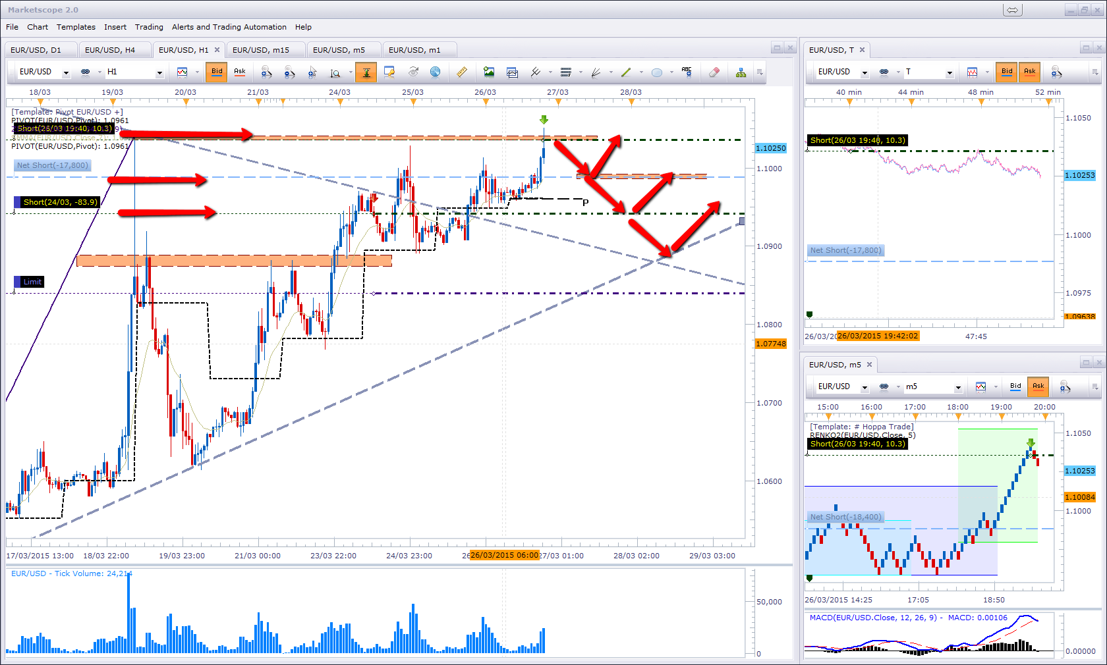Select the eraser tool in main toolbar
This screenshot has width=1107, height=665.
tap(714, 72)
